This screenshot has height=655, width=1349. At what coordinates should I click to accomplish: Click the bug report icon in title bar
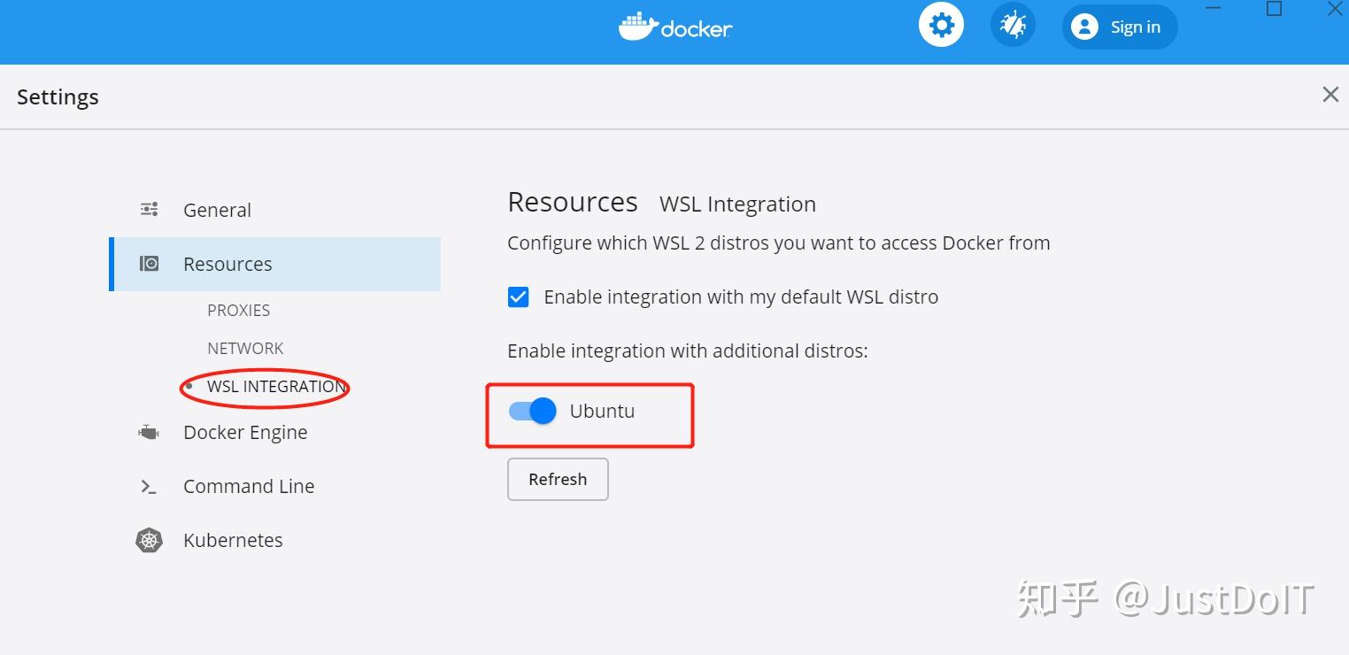click(1012, 25)
